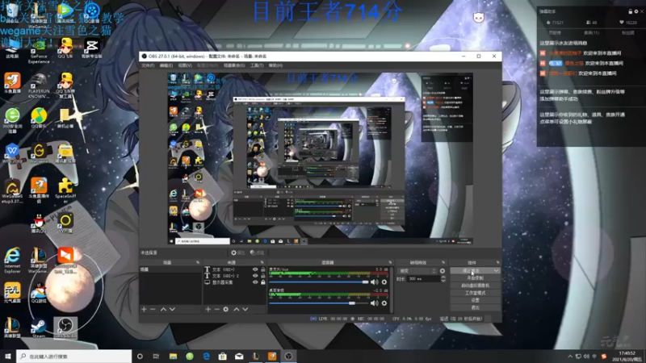
Task: Mute the desktop audio channel
Action: 374,303
